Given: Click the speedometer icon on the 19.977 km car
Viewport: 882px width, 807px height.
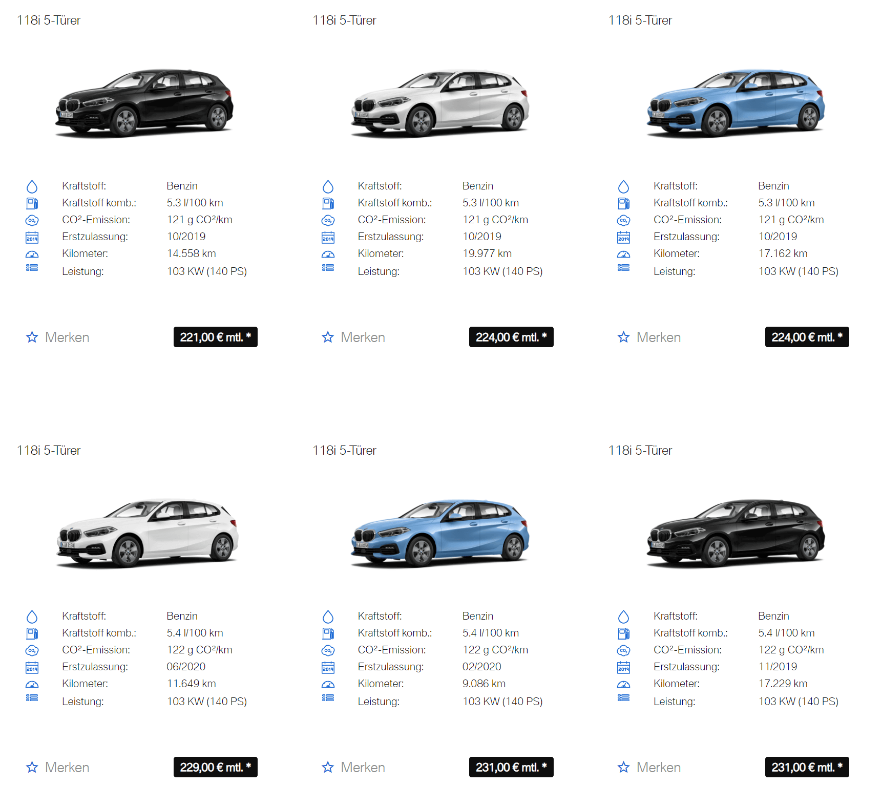Looking at the screenshot, I should point(328,254).
